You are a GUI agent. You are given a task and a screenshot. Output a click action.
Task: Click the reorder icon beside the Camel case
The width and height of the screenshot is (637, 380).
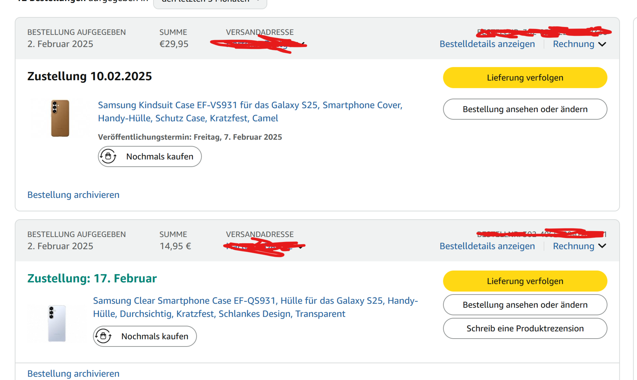(x=108, y=156)
